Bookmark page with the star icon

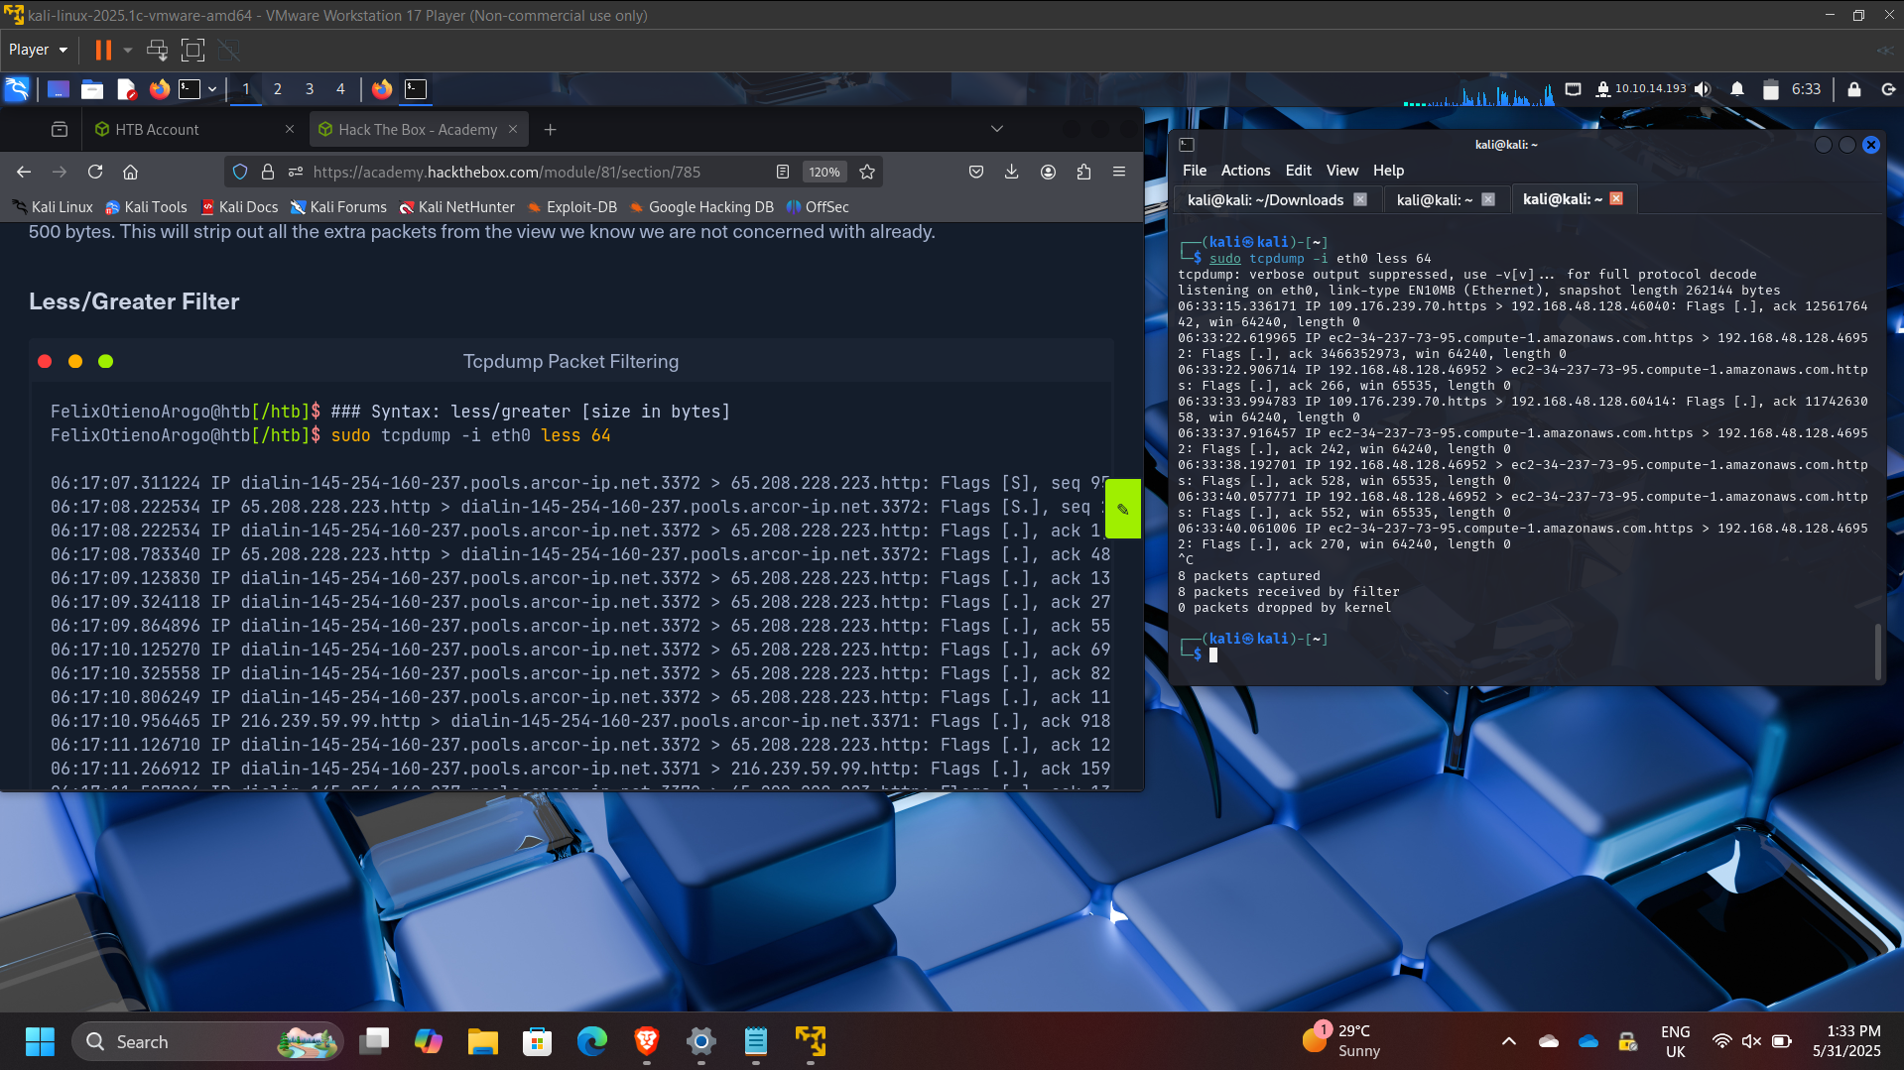pos(867,172)
